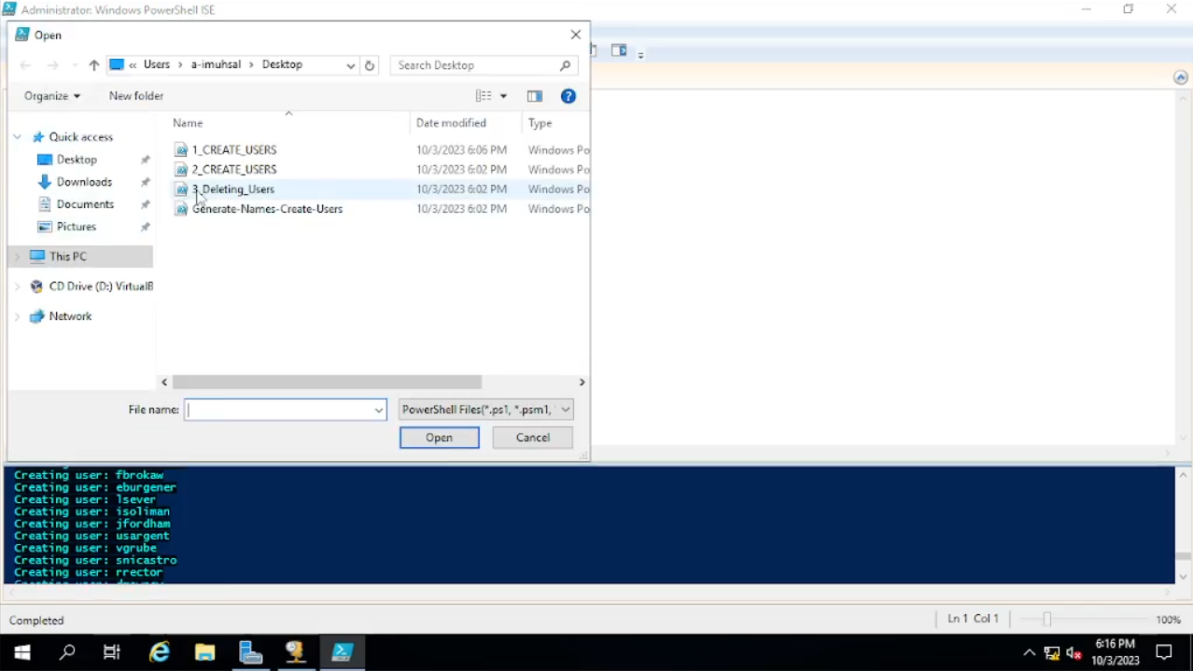Screen dimensions: 1193x671
Task: Open Internet Explorer from the taskbar
Action: point(160,652)
